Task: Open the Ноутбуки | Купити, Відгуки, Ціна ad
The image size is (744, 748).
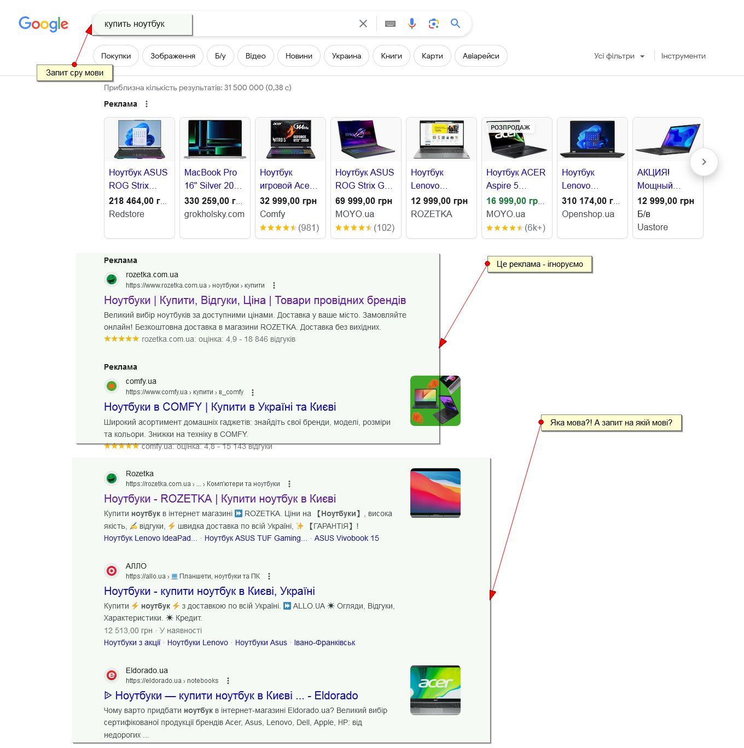Action: point(255,300)
